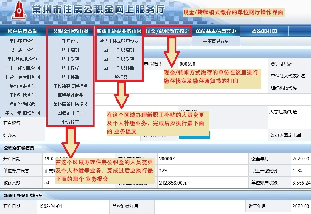Click the 公积金汇缴信息 section header
This screenshot has height=214, width=311.
click(x=19, y=148)
